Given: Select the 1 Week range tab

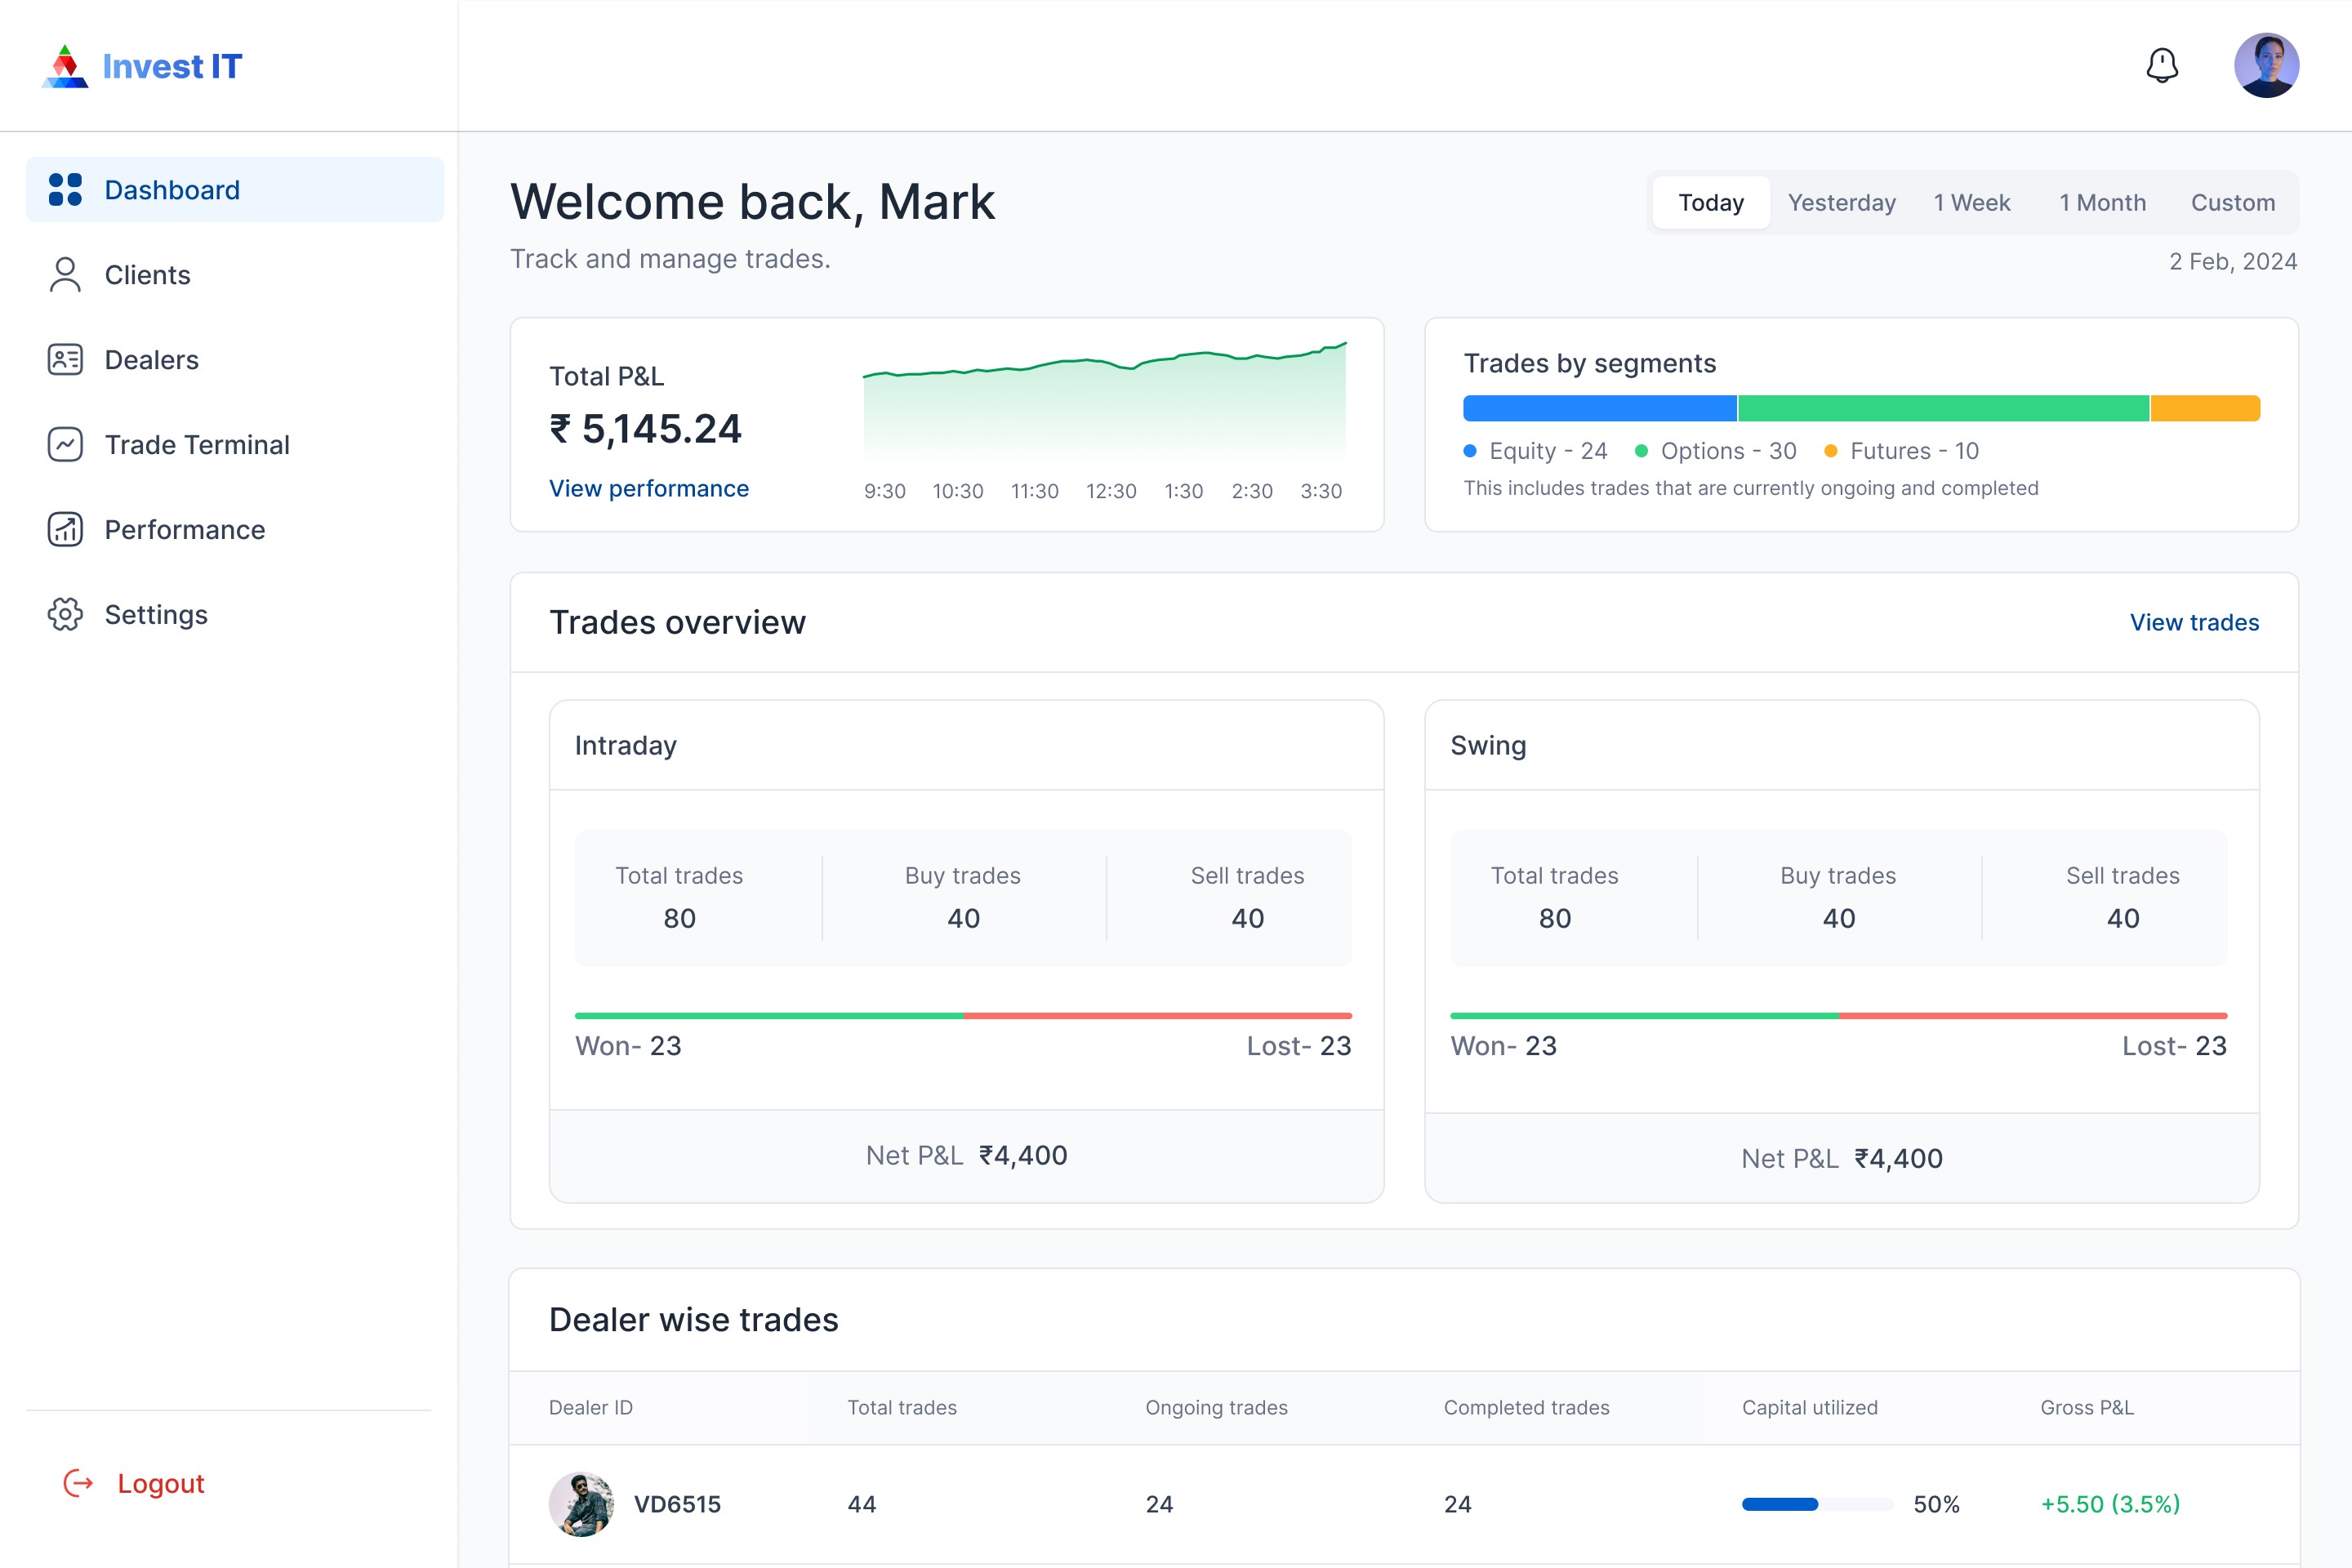Looking at the screenshot, I should click(1971, 203).
